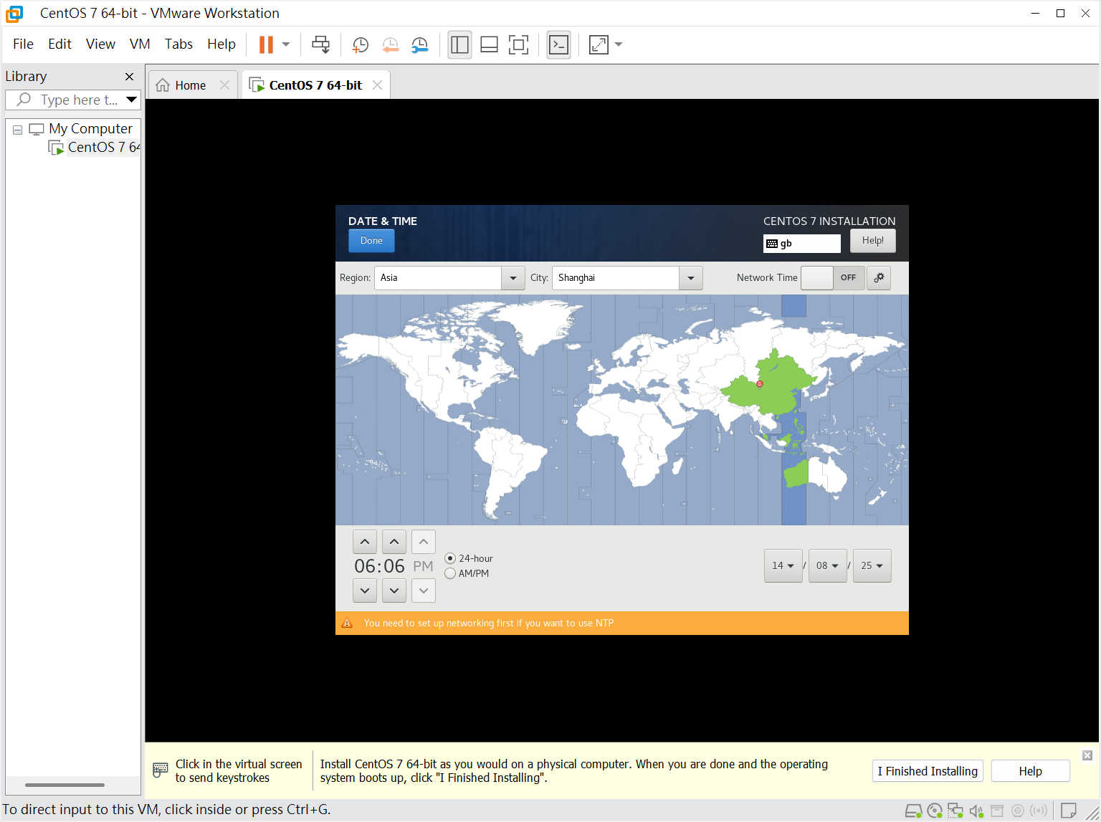Click the library search input field
Viewport: 1101px width, 822px height.
click(x=78, y=100)
